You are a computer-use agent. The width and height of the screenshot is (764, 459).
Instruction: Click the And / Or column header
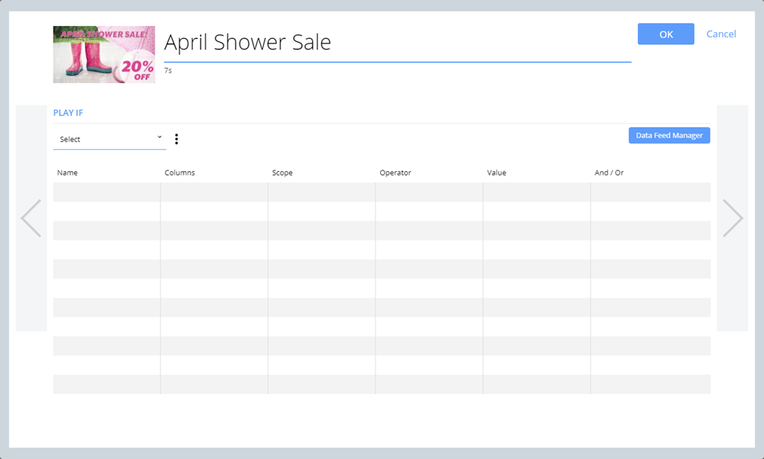pyautogui.click(x=609, y=173)
